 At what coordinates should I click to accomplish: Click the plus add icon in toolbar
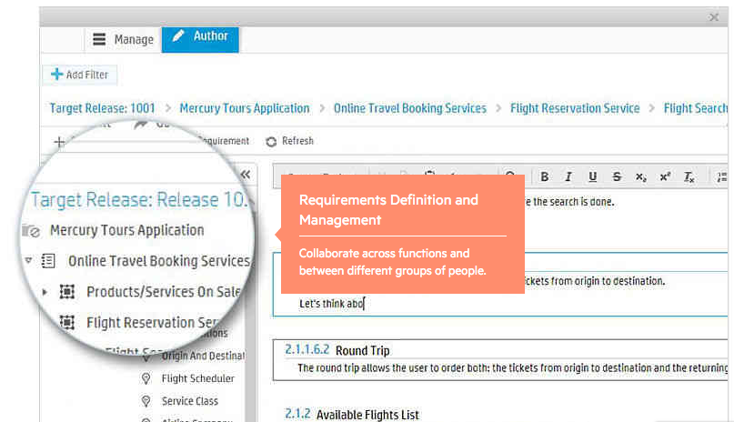click(x=59, y=142)
